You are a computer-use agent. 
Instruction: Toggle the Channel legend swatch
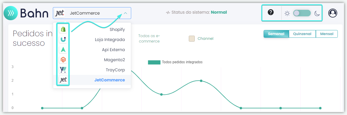[192, 39]
